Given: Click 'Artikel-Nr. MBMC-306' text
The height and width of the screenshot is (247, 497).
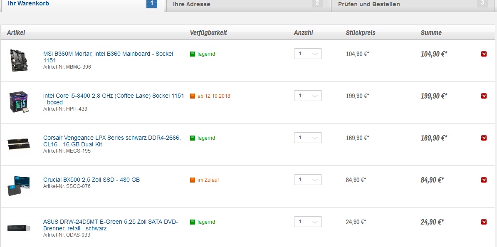Looking at the screenshot, I should 67,67.
